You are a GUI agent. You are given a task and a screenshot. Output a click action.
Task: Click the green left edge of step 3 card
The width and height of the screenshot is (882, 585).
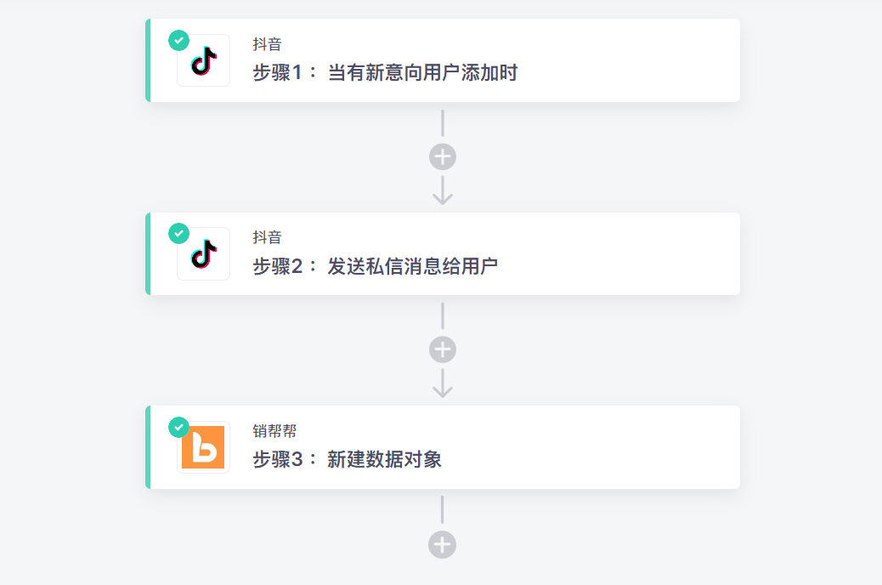pos(148,447)
